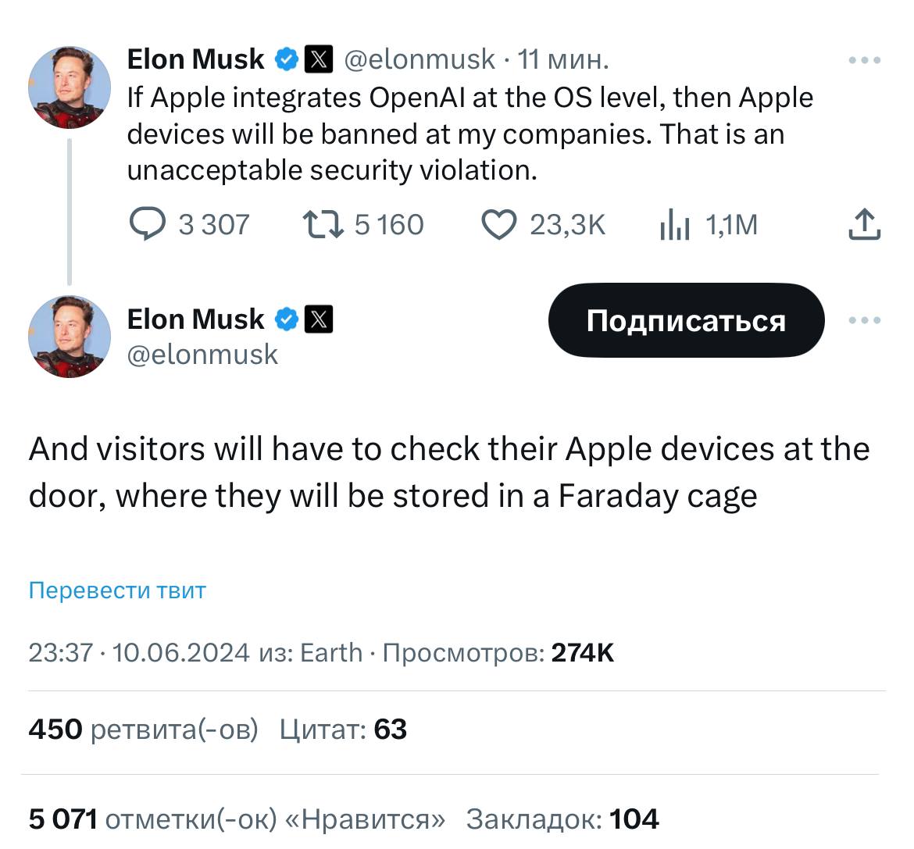914x849 pixels.
Task: Click the retweet icon on the first tweet
Action: [x=323, y=225]
